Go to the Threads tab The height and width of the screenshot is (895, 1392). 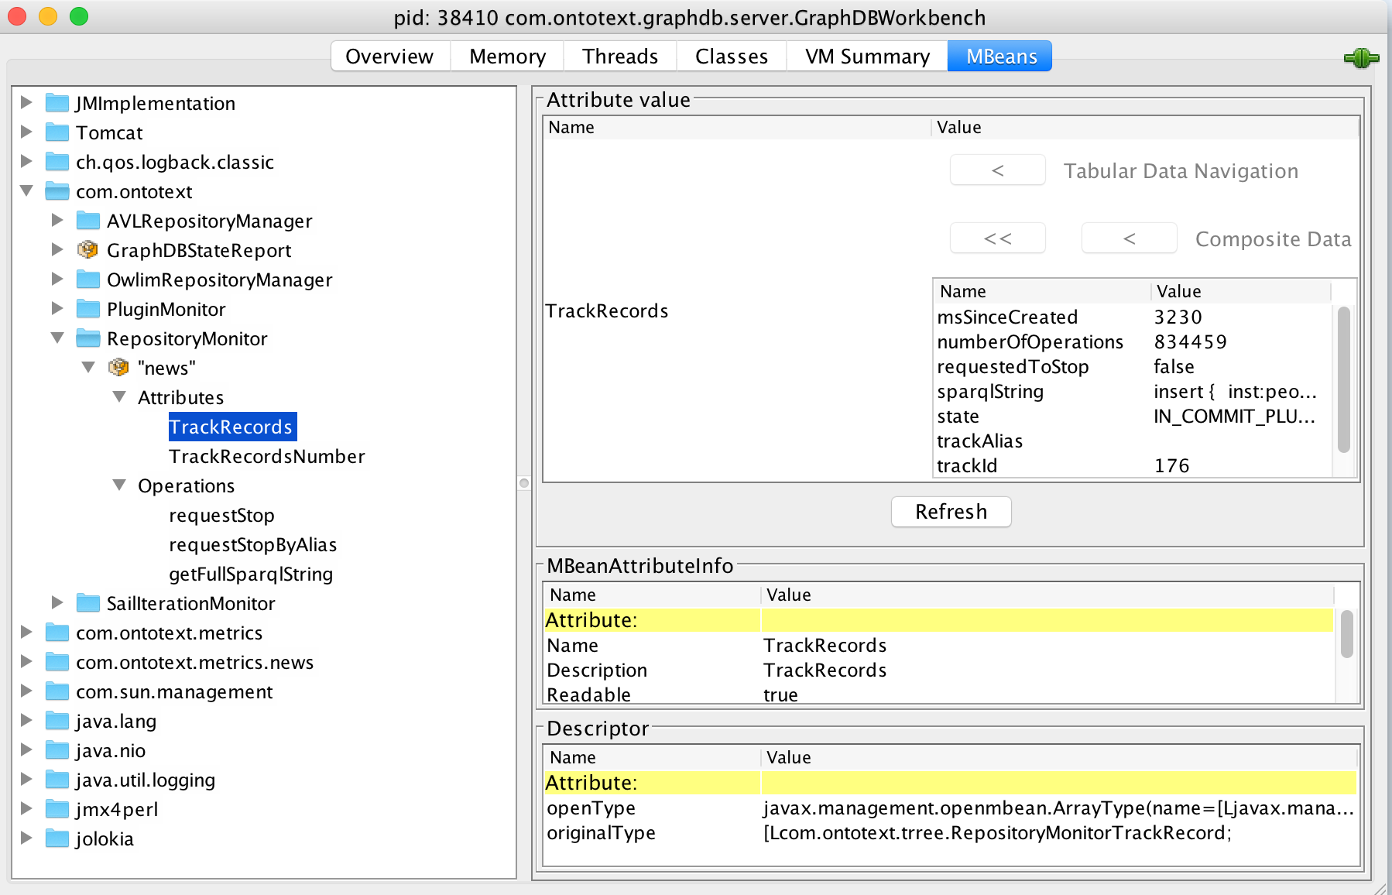(x=620, y=57)
